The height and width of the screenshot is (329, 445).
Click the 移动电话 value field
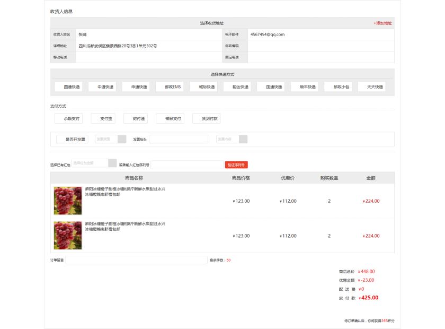tap(149, 57)
